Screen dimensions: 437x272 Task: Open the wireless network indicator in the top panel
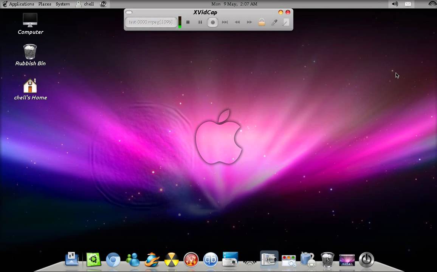tap(432, 4)
